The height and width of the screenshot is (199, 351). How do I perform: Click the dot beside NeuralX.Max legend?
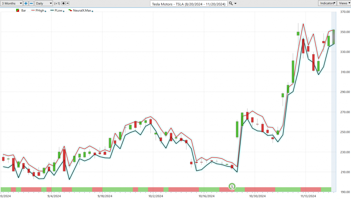click(x=93, y=11)
